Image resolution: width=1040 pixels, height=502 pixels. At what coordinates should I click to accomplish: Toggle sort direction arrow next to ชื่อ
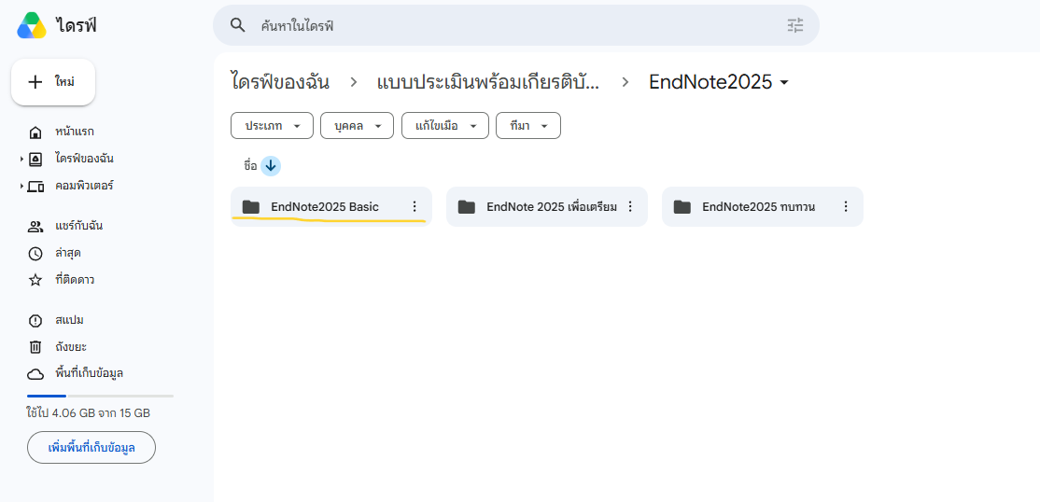271,166
